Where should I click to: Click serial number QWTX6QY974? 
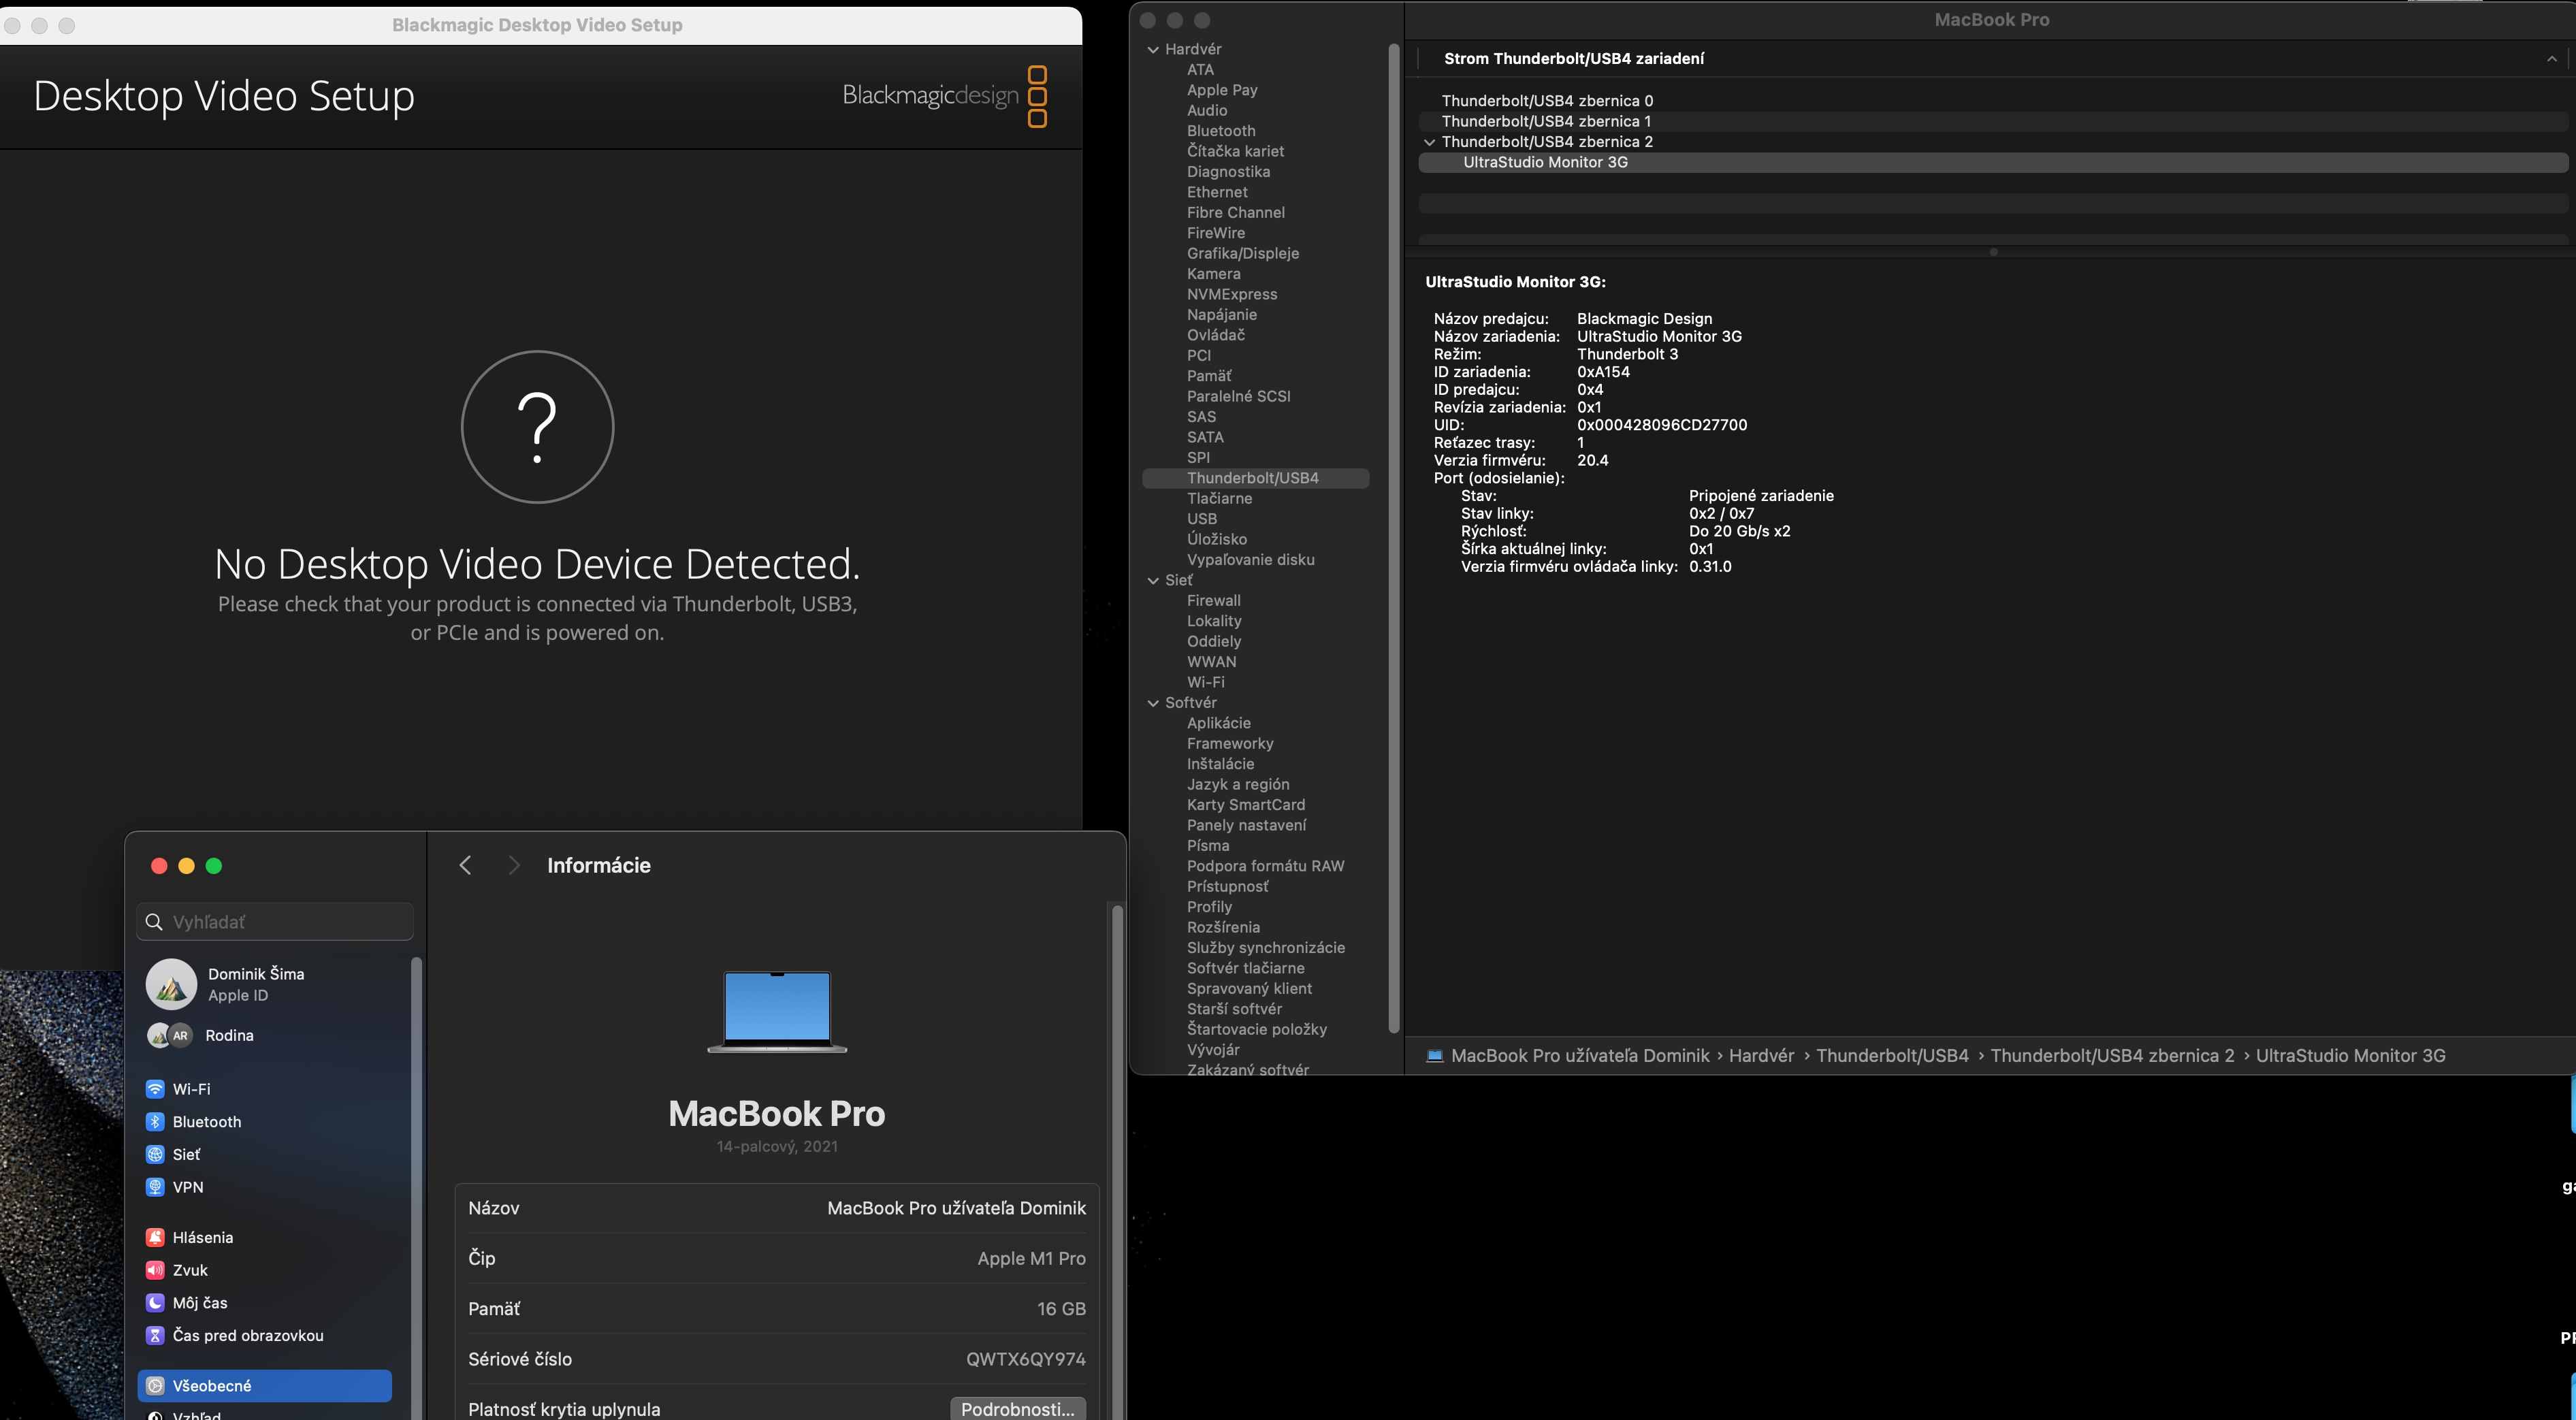point(1025,1360)
